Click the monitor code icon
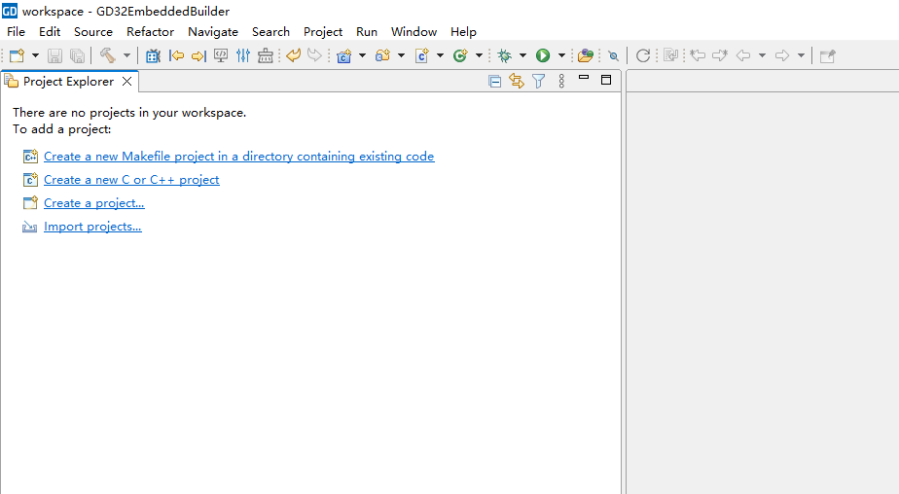Image resolution: width=899 pixels, height=494 pixels. pyautogui.click(x=221, y=55)
